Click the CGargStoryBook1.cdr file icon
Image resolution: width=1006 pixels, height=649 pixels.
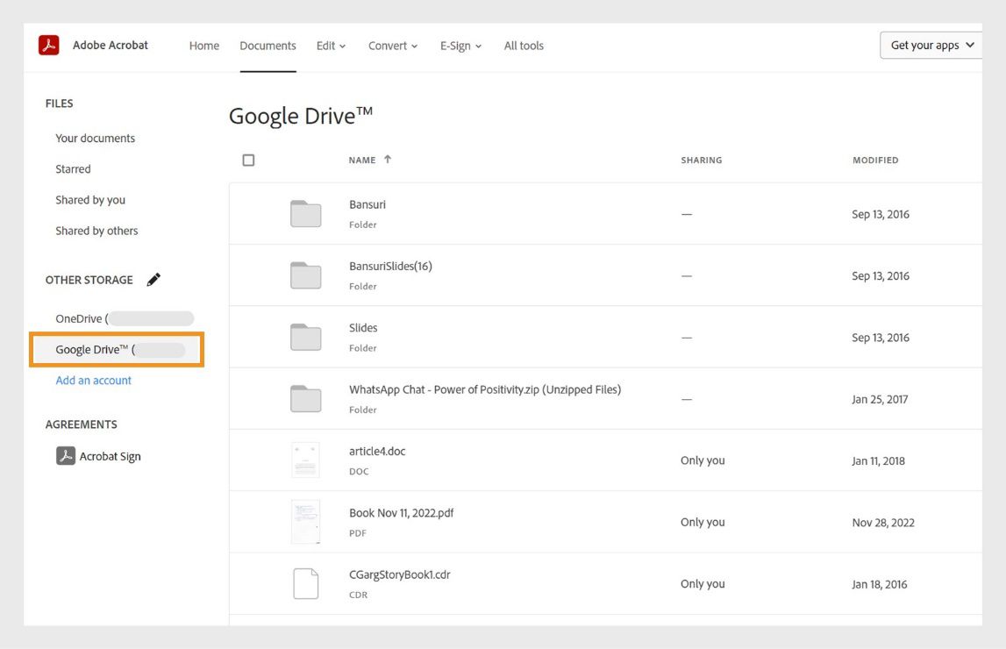coord(305,582)
